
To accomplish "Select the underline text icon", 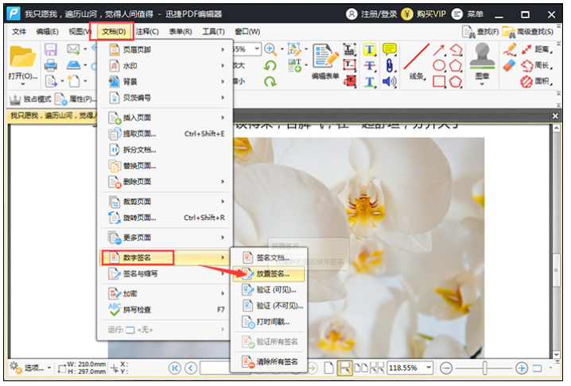I will tap(370, 82).
